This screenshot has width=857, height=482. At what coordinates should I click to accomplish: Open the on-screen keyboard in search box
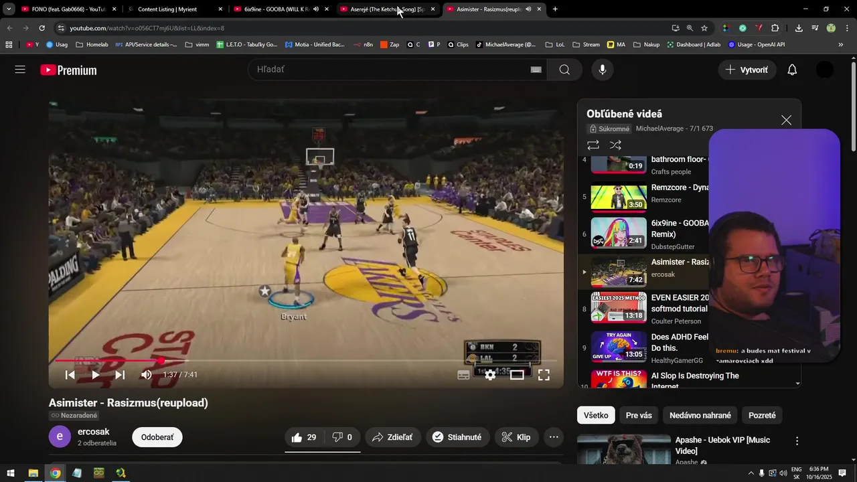[x=536, y=70]
